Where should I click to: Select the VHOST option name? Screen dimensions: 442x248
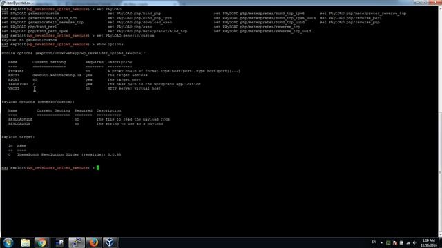click(14, 89)
